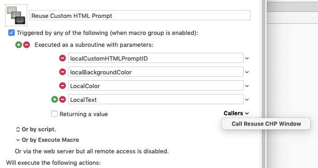The height and width of the screenshot is (168, 318).
Task: Select 'Call Resuse CHP Window' menu item
Action: click(266, 123)
